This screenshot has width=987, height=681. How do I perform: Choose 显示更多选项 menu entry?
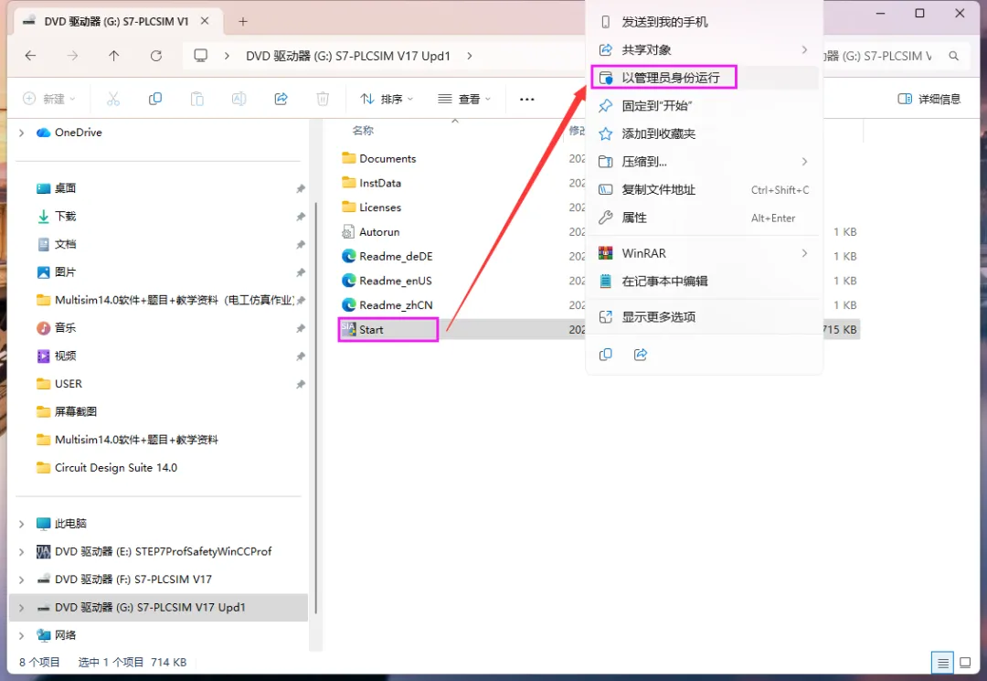coord(705,316)
